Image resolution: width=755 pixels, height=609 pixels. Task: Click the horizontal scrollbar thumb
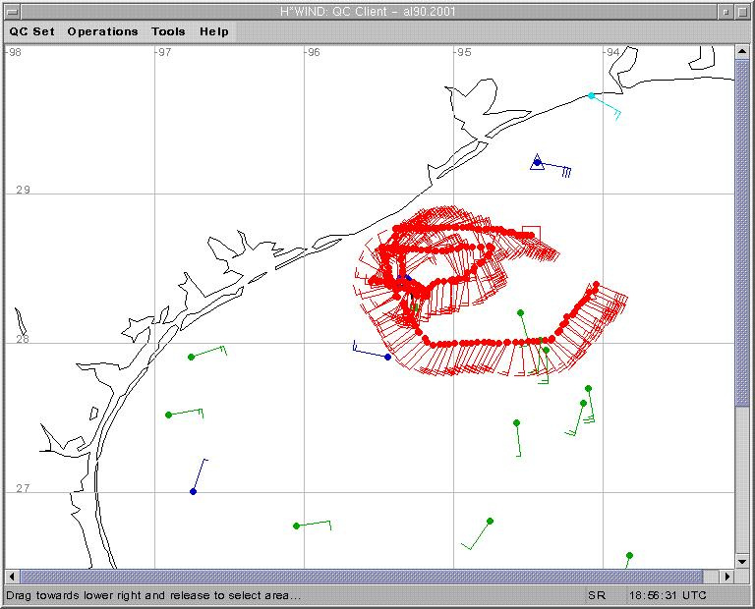tap(361, 577)
